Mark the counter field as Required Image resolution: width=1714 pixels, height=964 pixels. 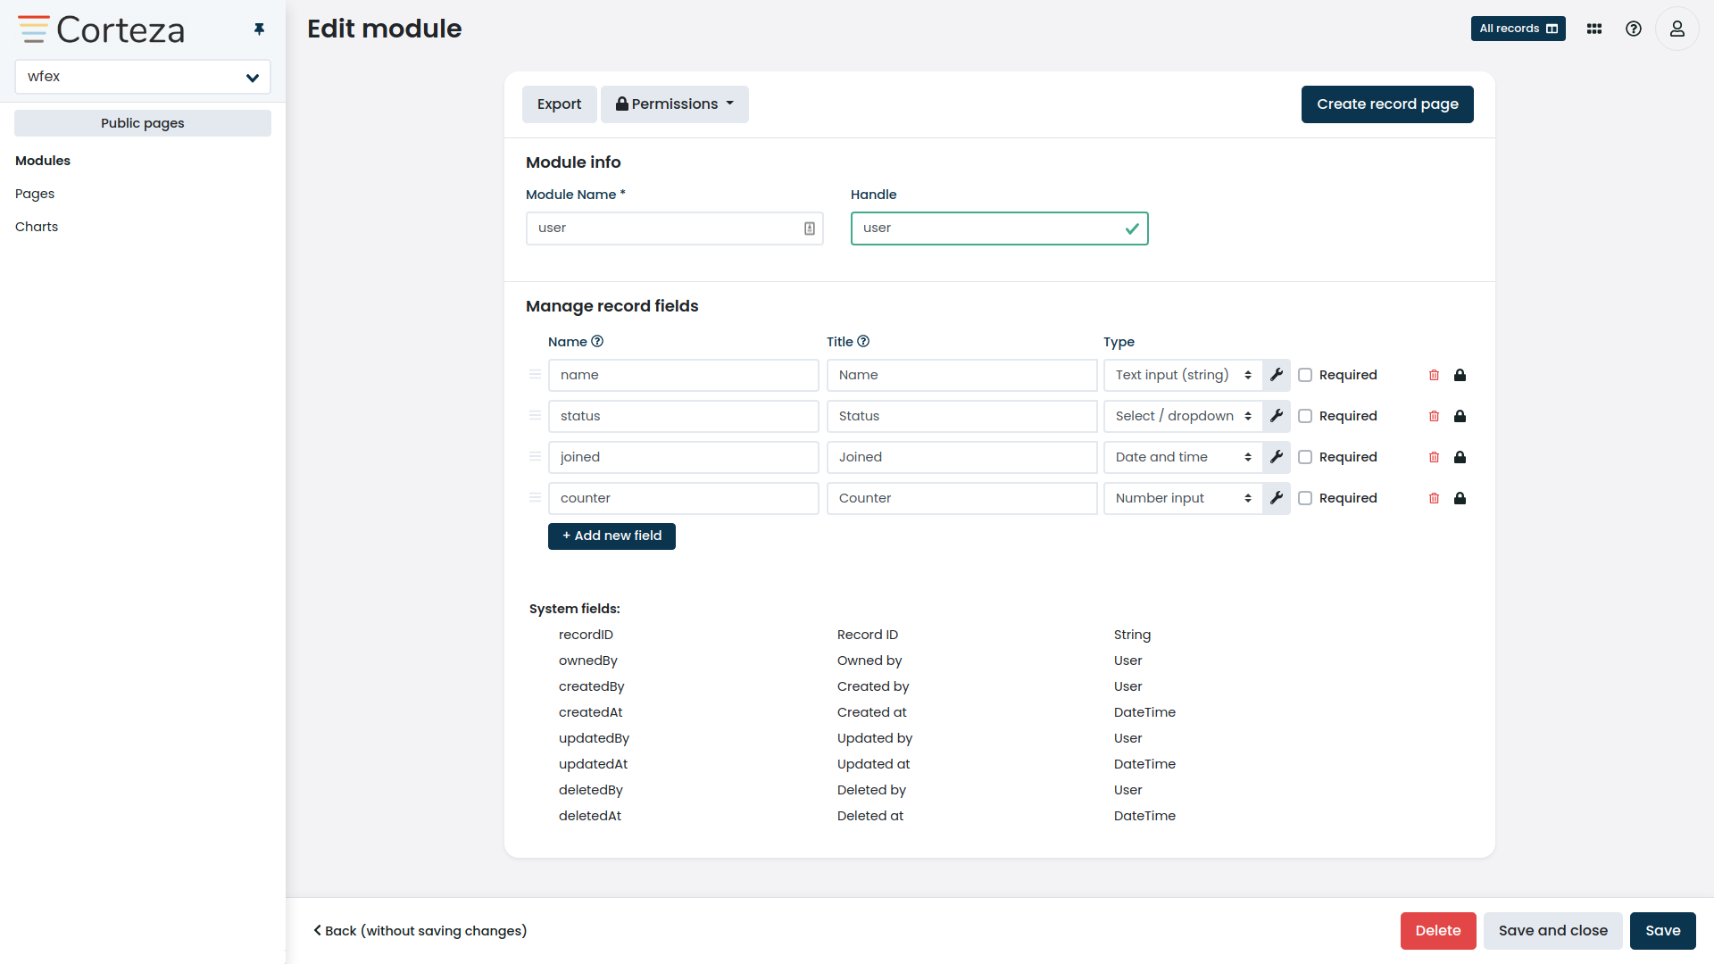click(1305, 498)
